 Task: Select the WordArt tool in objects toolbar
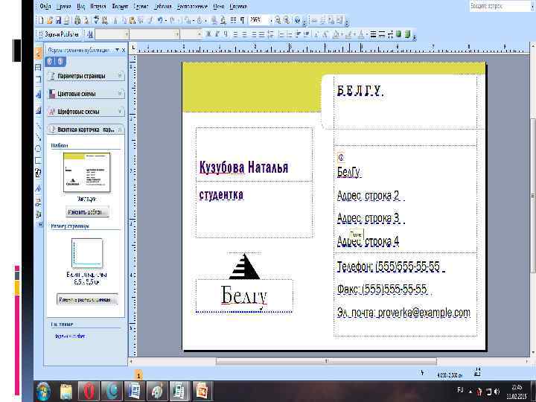click(x=38, y=94)
